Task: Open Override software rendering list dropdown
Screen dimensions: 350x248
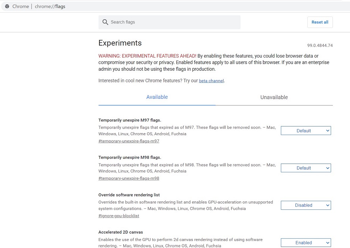Action: click(x=306, y=205)
